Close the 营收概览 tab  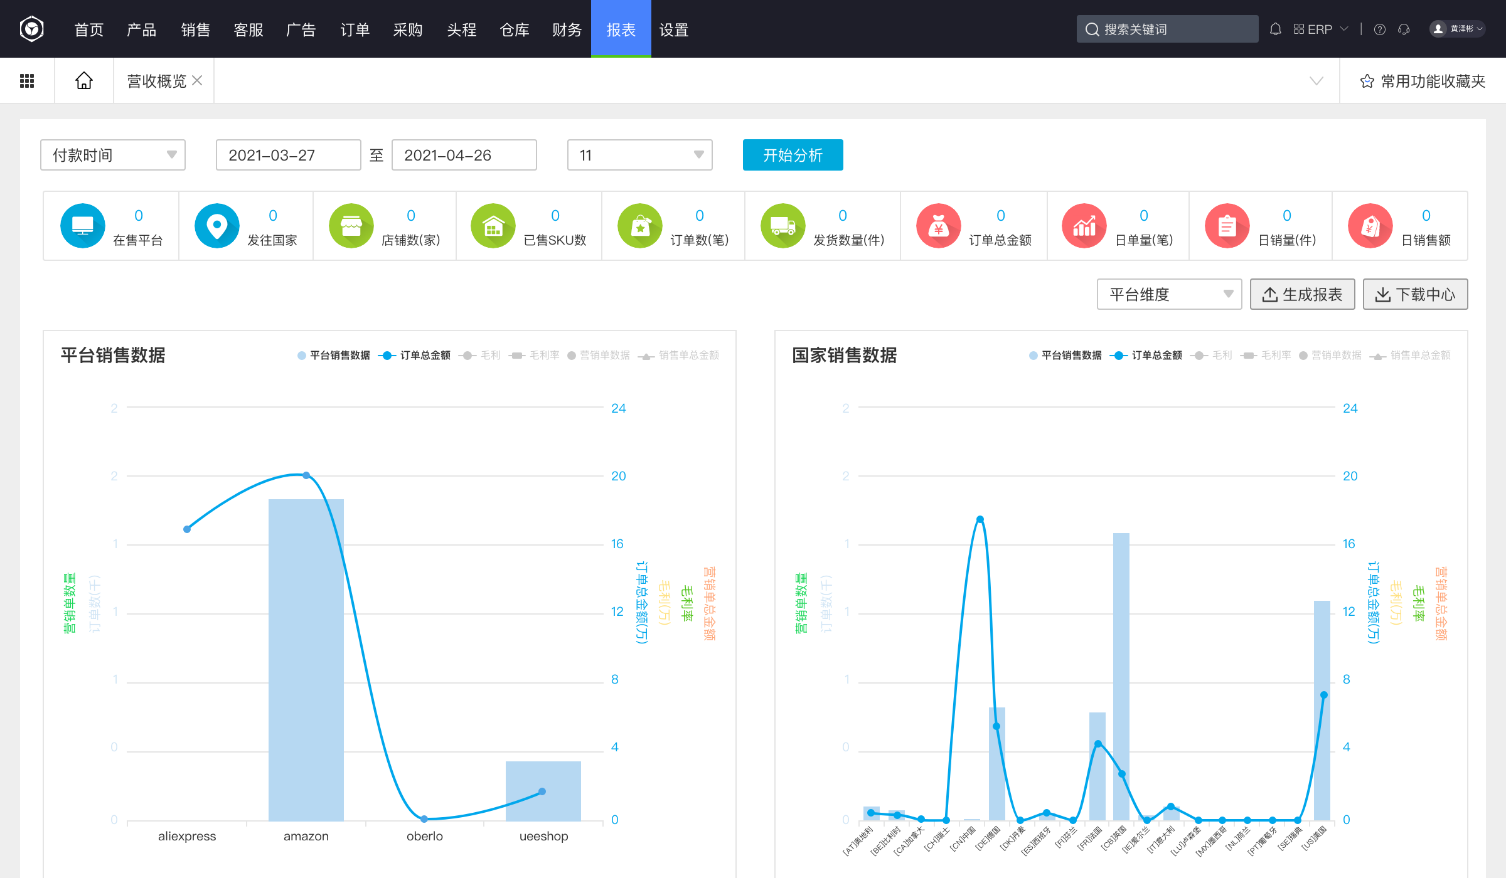point(197,81)
